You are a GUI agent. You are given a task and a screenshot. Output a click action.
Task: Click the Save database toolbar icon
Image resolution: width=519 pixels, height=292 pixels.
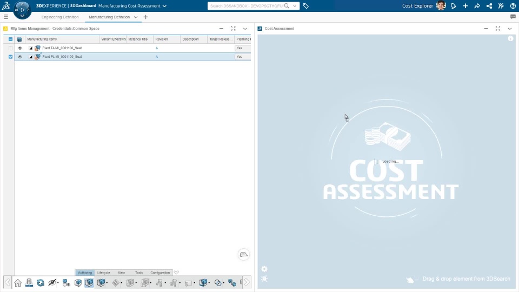pos(29,283)
